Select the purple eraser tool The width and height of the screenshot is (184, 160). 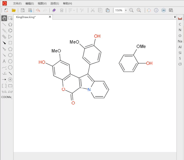[x=54, y=10]
